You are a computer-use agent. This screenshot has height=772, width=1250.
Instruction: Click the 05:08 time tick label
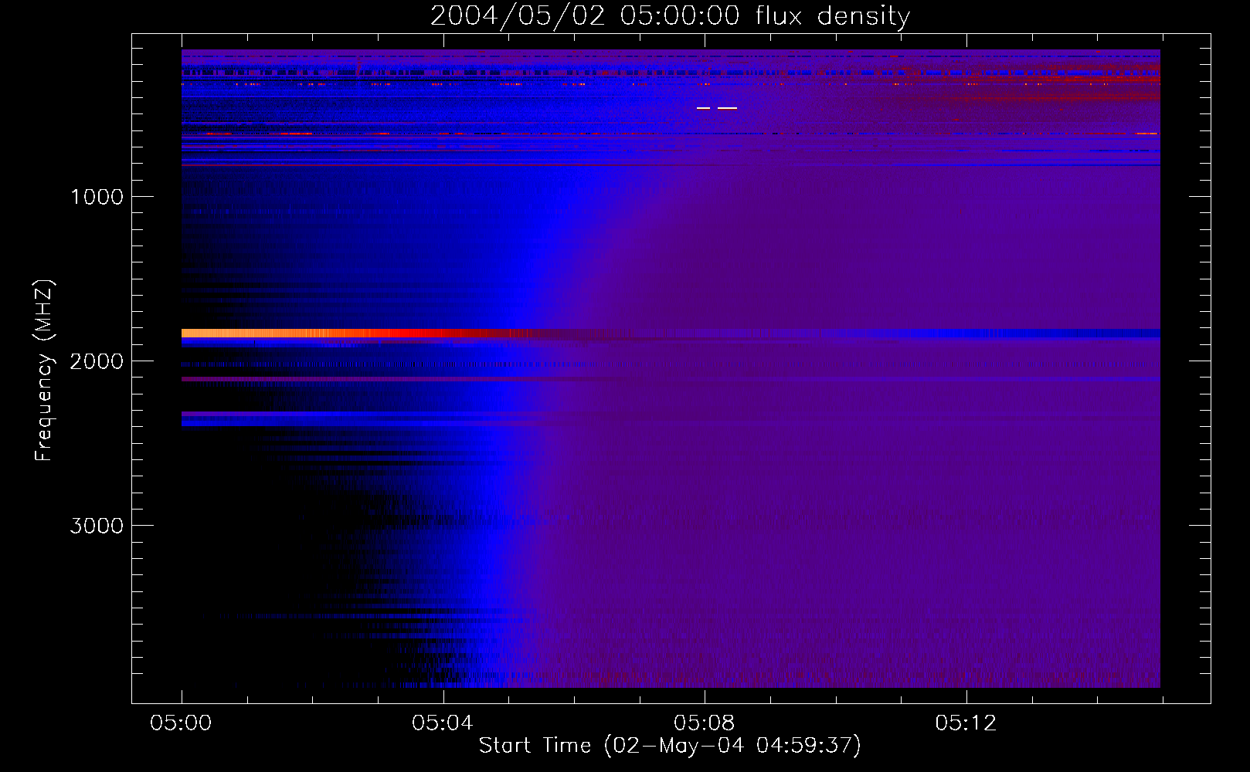705,723
